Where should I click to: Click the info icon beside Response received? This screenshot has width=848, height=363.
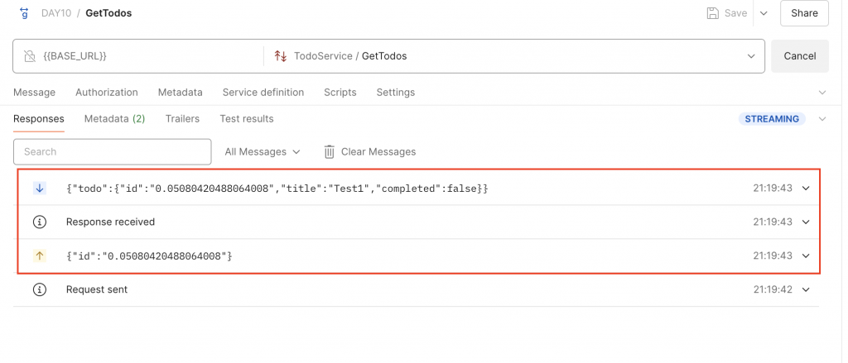[39, 222]
